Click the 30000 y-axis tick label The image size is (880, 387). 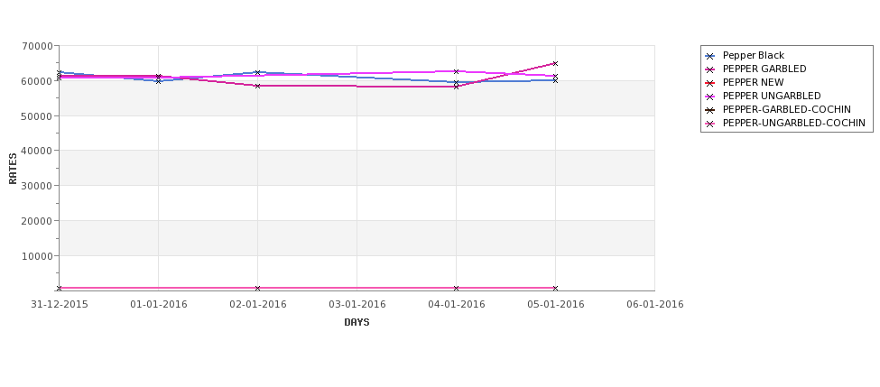pyautogui.click(x=40, y=186)
